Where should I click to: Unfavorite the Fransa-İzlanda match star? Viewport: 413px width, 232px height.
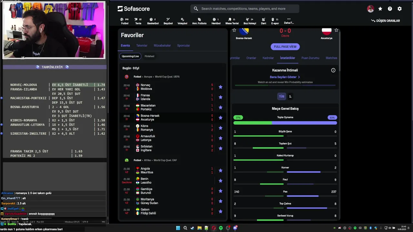pos(220,97)
